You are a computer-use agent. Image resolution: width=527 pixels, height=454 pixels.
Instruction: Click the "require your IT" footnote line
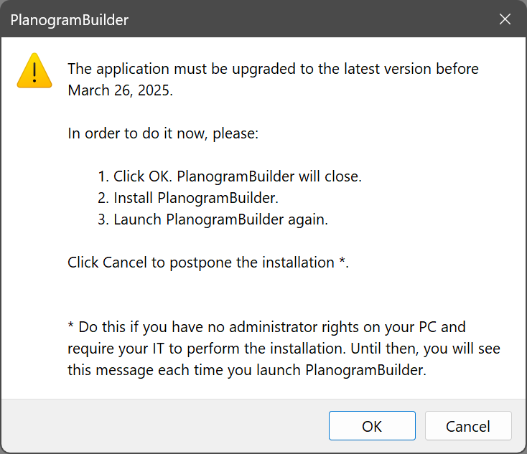point(284,349)
